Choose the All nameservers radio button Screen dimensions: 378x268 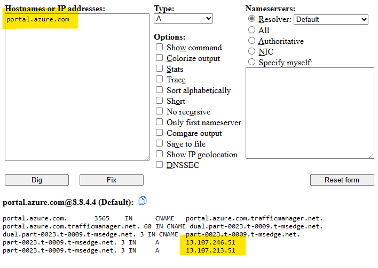(251, 30)
